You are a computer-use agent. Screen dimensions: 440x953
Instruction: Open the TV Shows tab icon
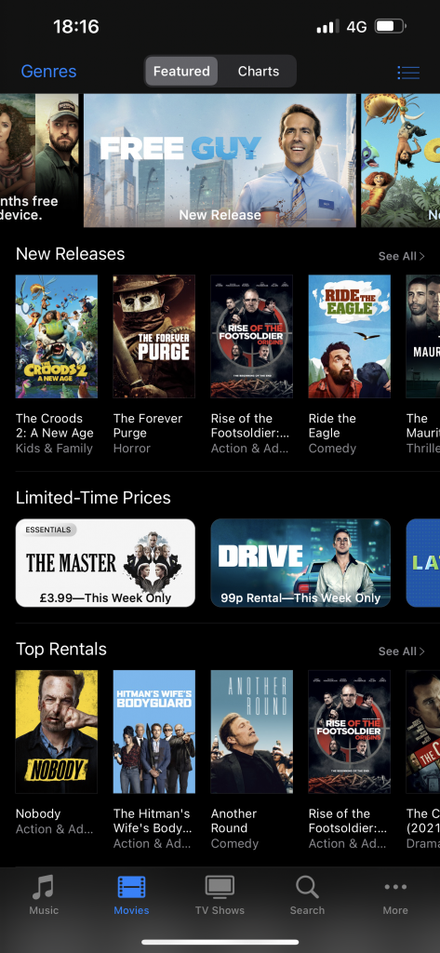(x=220, y=887)
